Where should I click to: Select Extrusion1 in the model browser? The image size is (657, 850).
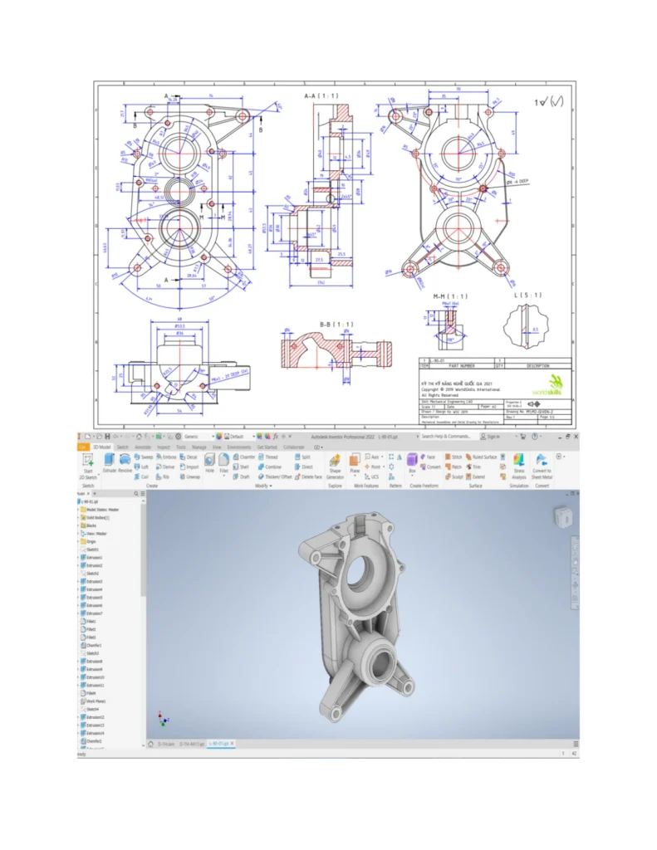click(x=94, y=557)
